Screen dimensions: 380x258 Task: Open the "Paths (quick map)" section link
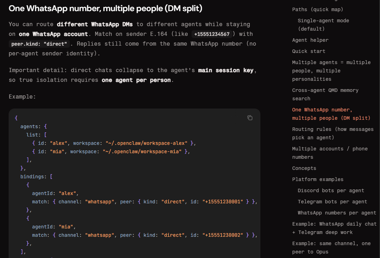318,9
